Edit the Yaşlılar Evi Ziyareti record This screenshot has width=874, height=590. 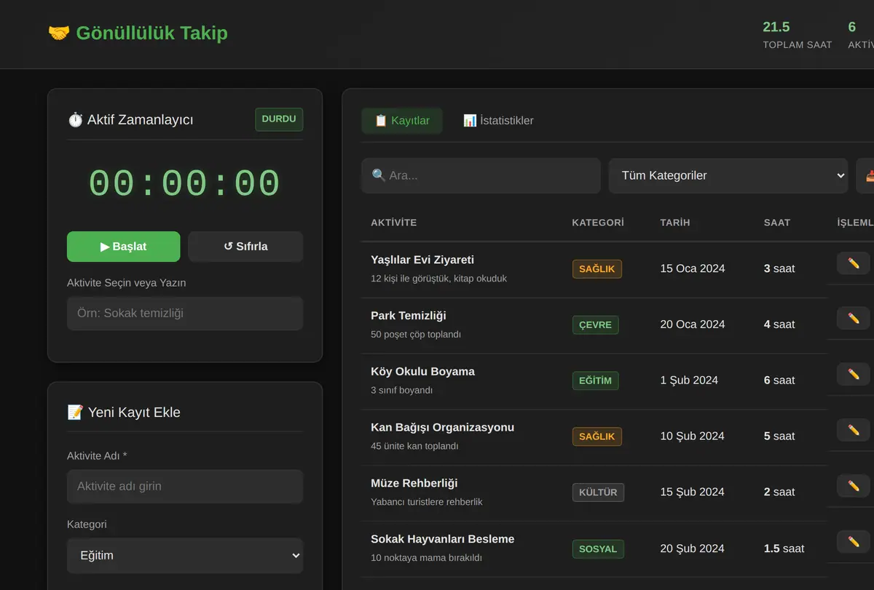tap(854, 263)
